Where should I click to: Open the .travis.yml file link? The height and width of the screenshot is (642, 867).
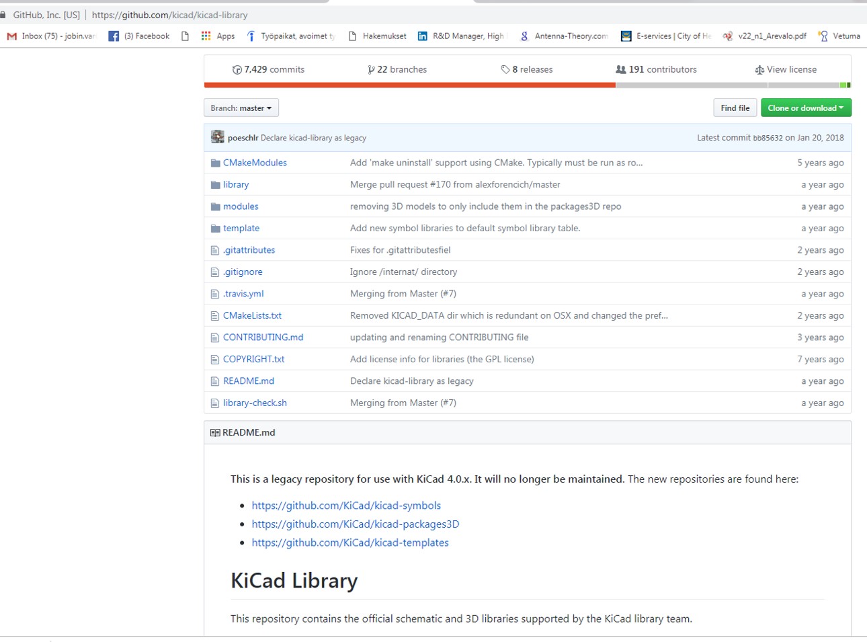(243, 294)
